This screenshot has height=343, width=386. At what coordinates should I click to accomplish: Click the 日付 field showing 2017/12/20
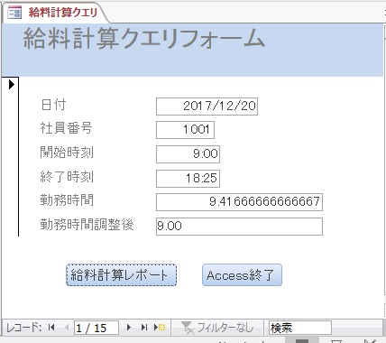(207, 107)
